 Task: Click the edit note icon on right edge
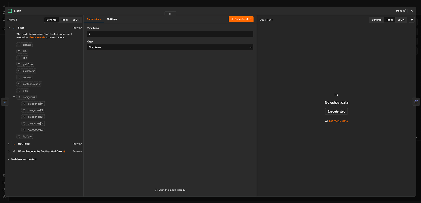pos(416,101)
